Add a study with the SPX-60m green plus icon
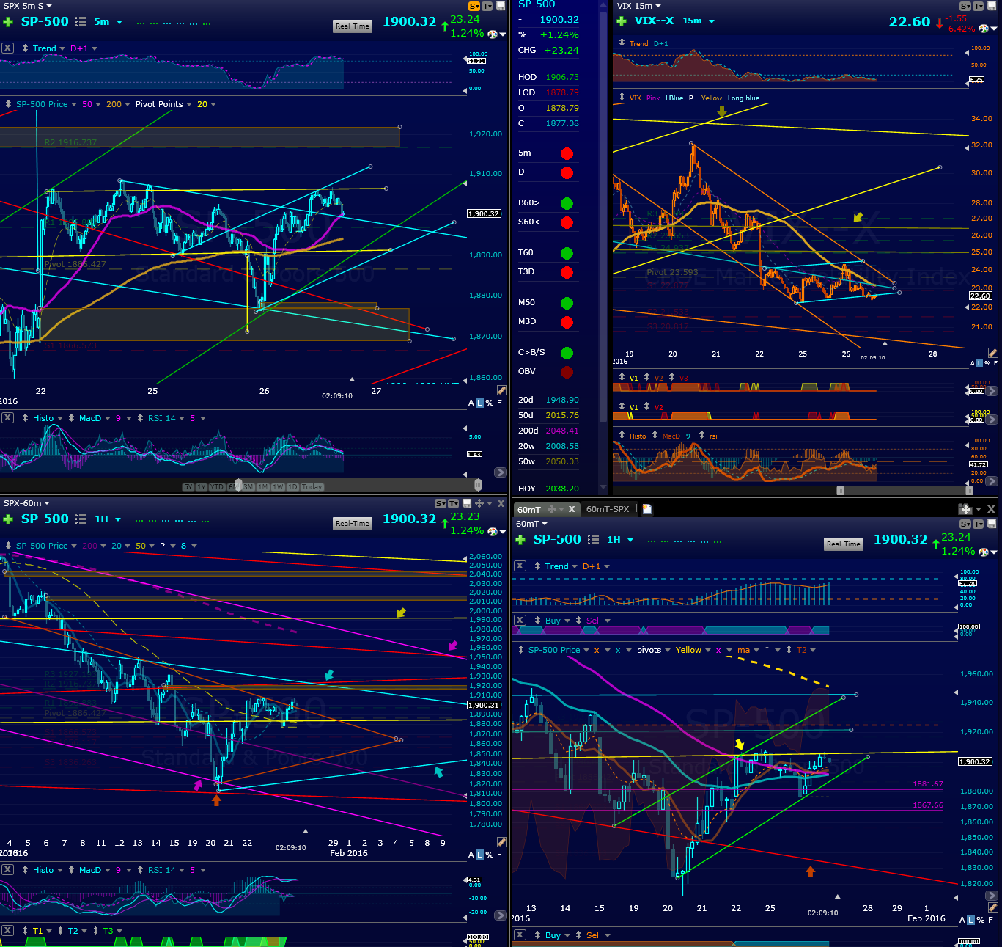 [x=8, y=519]
